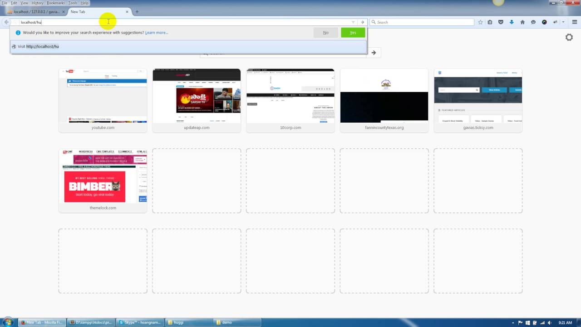
Task: Open a new tab with plus button
Action: click(x=137, y=12)
